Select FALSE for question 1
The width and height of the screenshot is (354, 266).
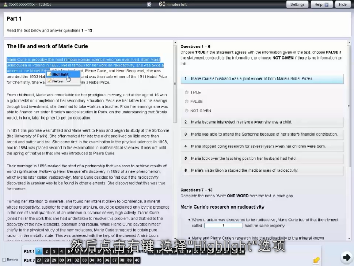(186, 102)
